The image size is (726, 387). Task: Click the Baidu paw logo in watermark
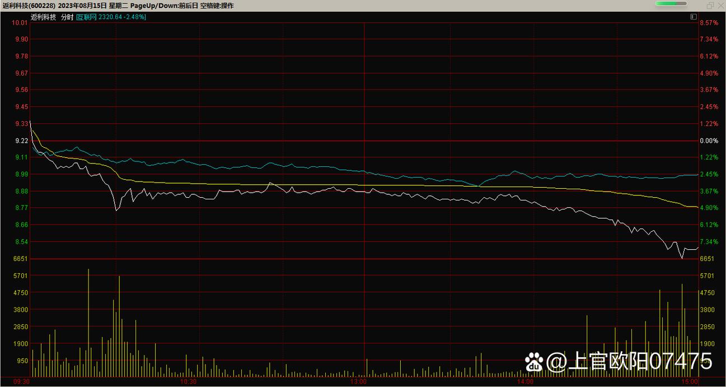(x=535, y=361)
